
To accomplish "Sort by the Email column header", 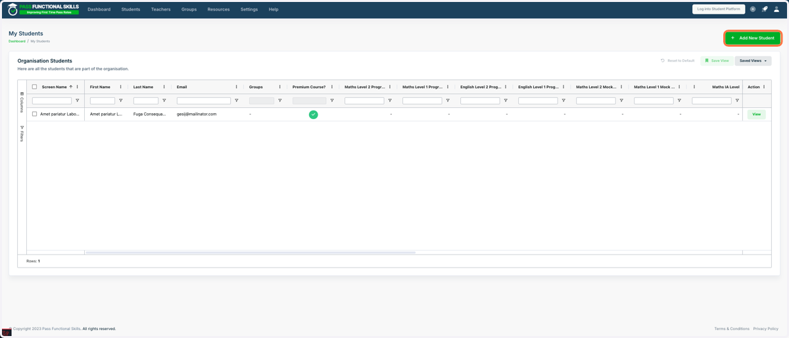I will tap(182, 87).
